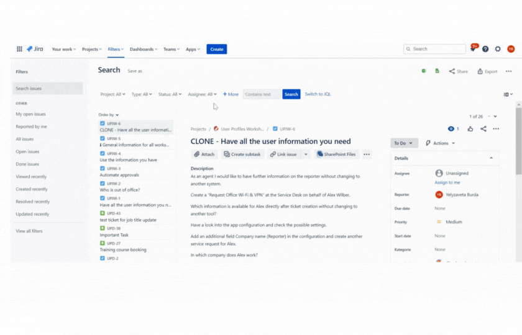The height and width of the screenshot is (335, 522).
Task: Open more search options ellipsis
Action: click(x=509, y=71)
